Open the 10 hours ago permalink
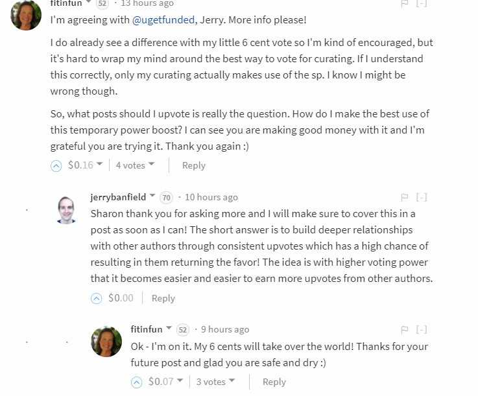478x396 pixels. click(211, 197)
